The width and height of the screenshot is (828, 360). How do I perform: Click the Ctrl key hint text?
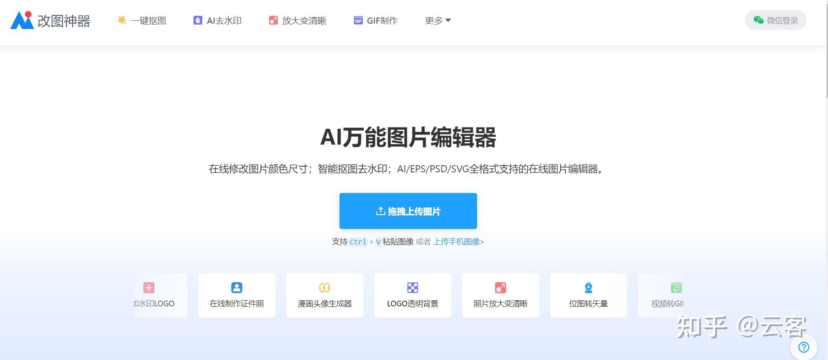358,242
